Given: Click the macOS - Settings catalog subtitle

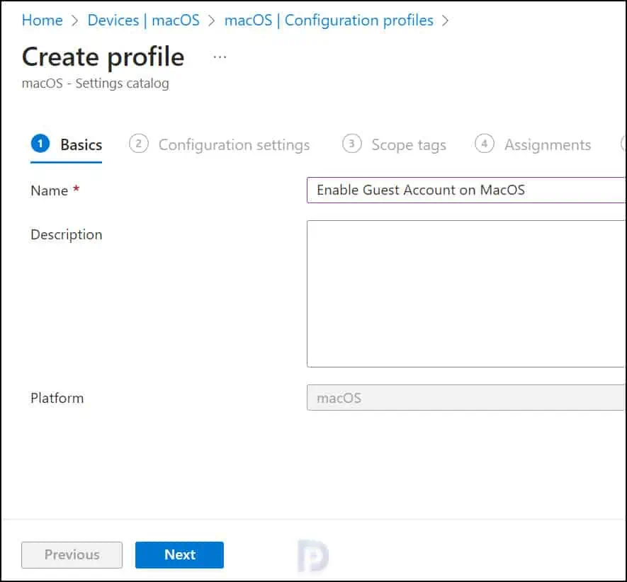Looking at the screenshot, I should point(96,83).
